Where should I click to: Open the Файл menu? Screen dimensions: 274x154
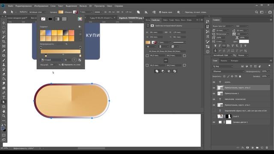coord(10,6)
